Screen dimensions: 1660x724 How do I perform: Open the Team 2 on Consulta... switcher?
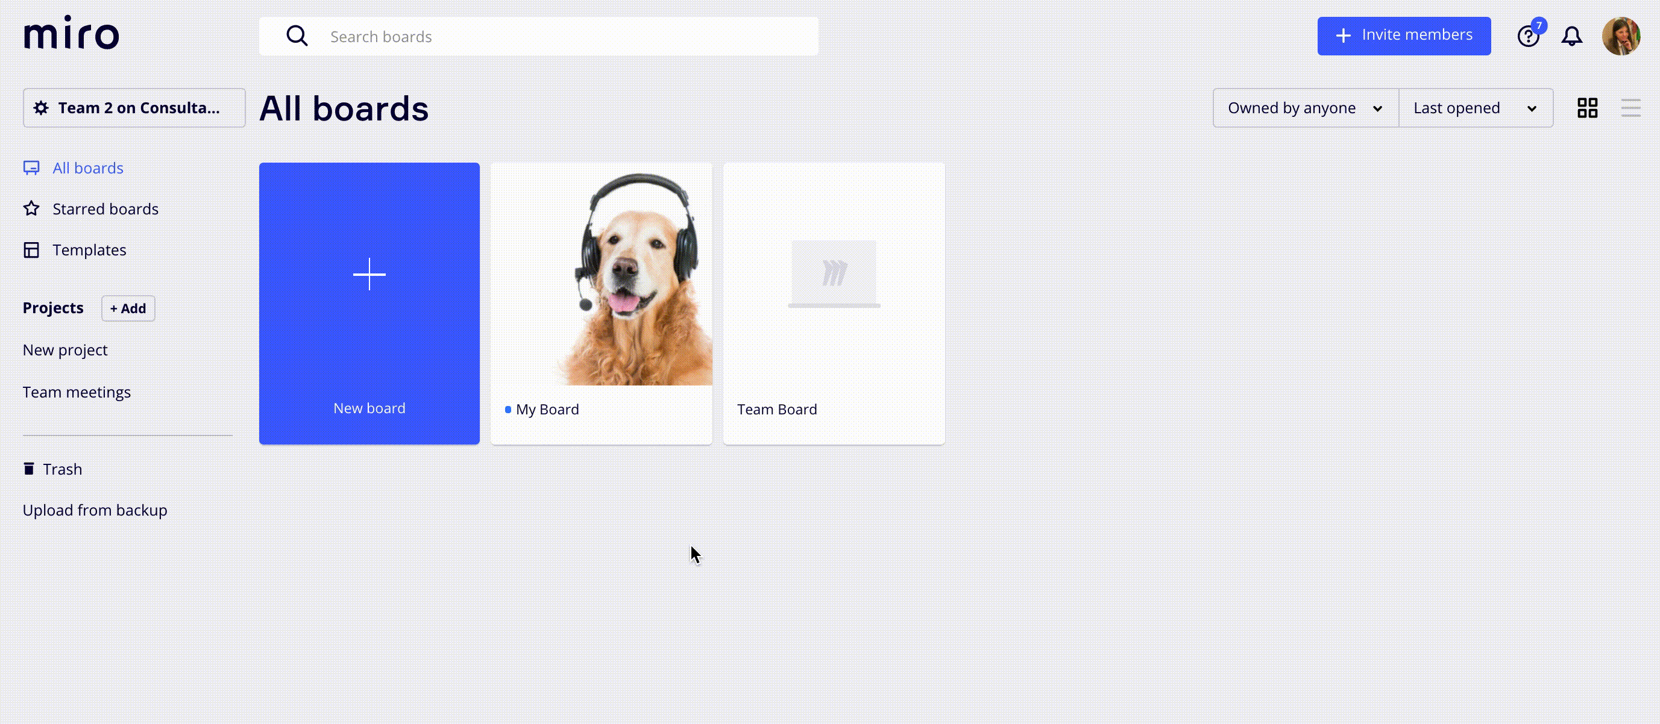pos(134,108)
